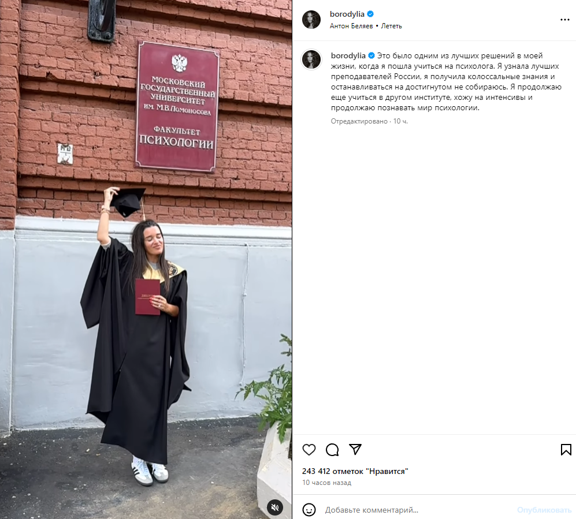The height and width of the screenshot is (519, 576).
Task: Save post using bookmark icon
Action: (x=566, y=450)
